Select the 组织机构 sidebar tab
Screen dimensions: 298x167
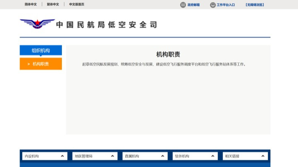click(41, 50)
